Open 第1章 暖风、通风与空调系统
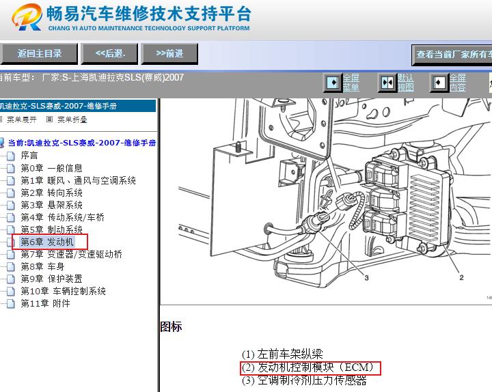Screen dimensions: 492x392 click(x=78, y=180)
